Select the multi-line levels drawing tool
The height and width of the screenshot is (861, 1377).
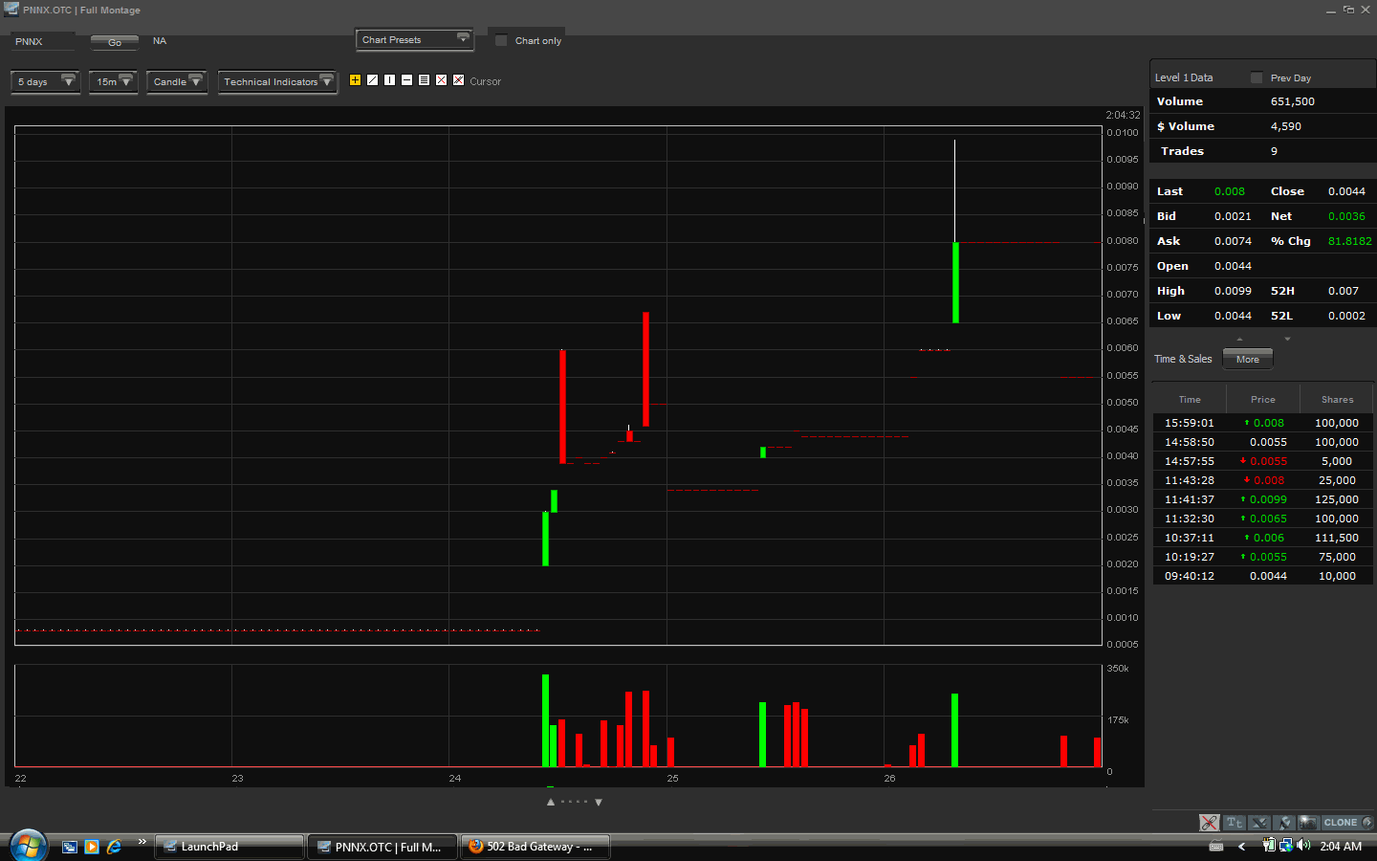point(425,80)
